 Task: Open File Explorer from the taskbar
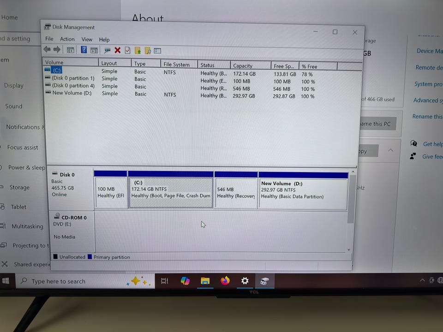click(205, 281)
